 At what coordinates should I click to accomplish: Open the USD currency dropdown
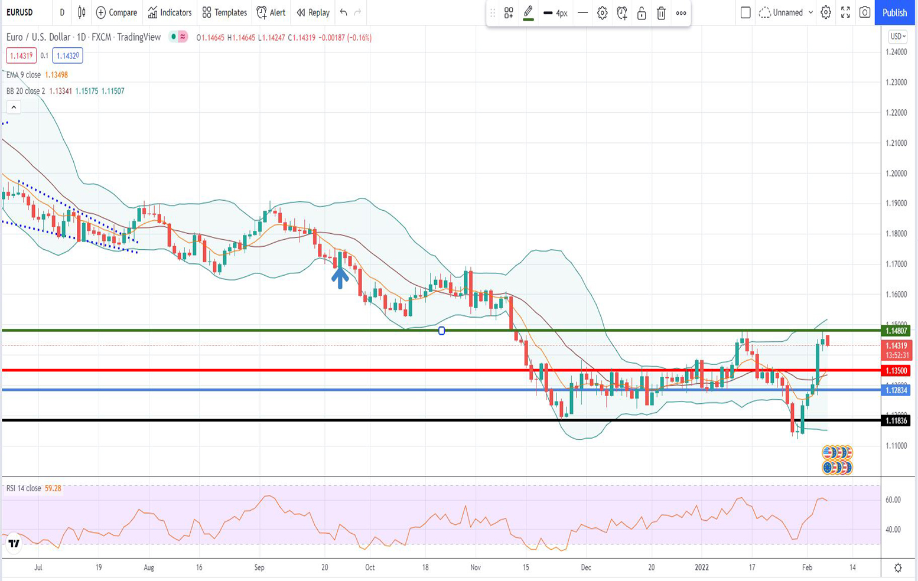[x=897, y=37]
